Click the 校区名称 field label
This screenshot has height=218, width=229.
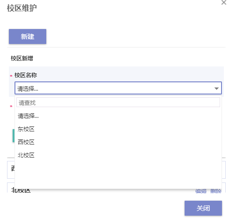click(x=26, y=75)
